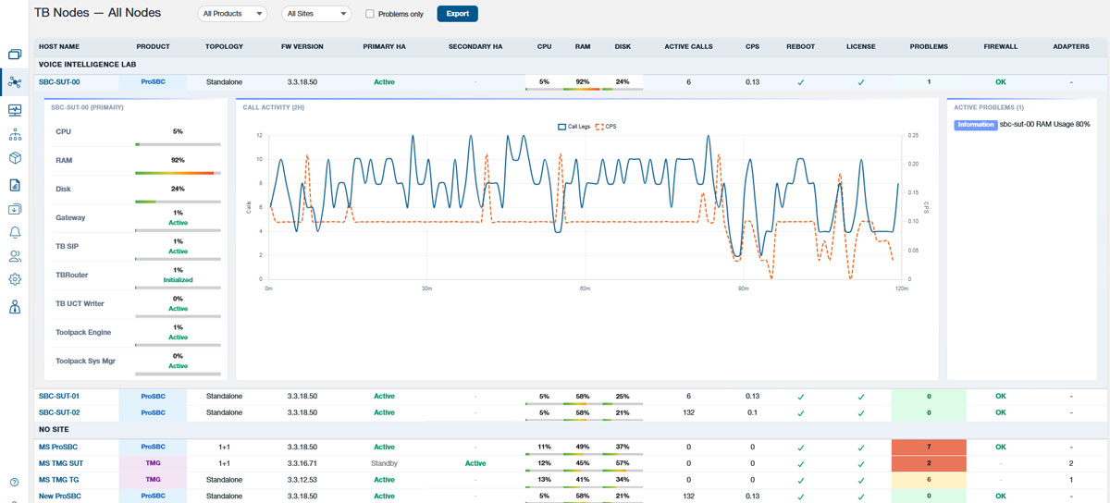The width and height of the screenshot is (1110, 503).
Task: Expand the MS ProSBC host row
Action: 57,447
